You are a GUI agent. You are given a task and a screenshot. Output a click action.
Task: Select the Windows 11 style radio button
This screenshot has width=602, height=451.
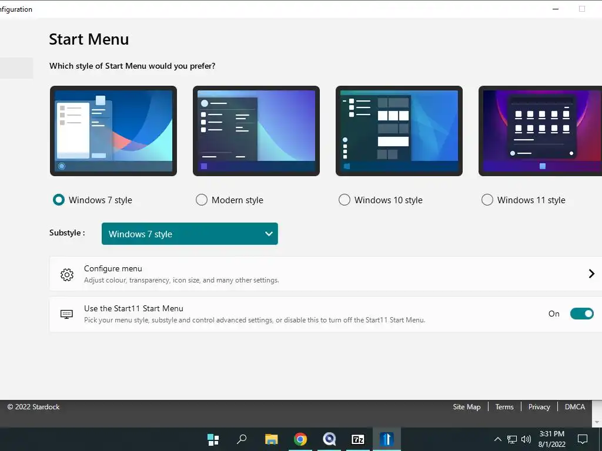pos(487,200)
